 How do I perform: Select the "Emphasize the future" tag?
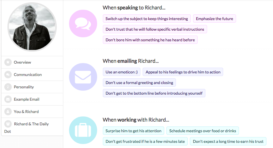point(214,19)
